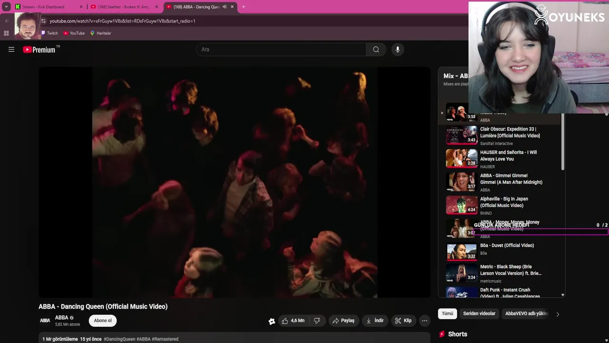Click playlist scroll down arrow
609x343 pixels.
click(563, 295)
